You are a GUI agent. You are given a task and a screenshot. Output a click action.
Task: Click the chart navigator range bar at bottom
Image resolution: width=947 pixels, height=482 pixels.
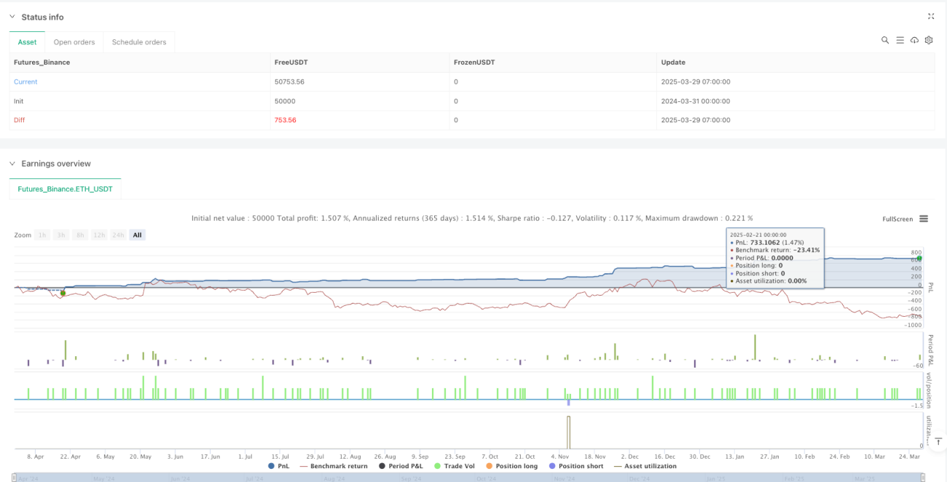(x=470, y=478)
